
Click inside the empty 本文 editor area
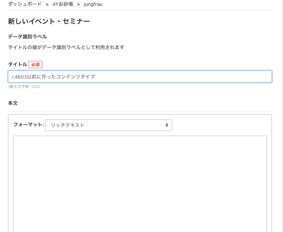[140, 184]
